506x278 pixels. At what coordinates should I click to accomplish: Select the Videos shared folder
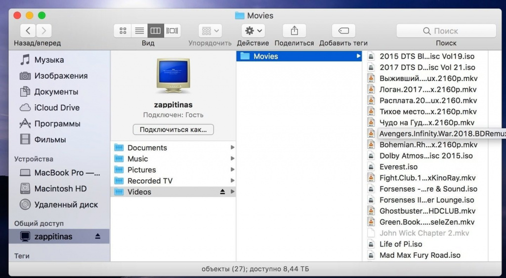click(x=173, y=192)
